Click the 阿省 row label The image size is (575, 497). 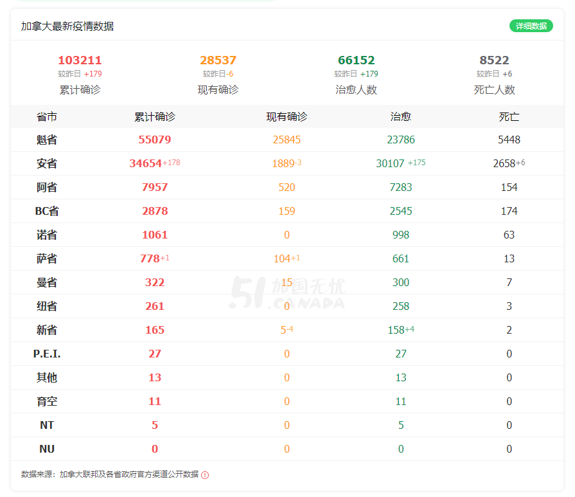coord(47,187)
